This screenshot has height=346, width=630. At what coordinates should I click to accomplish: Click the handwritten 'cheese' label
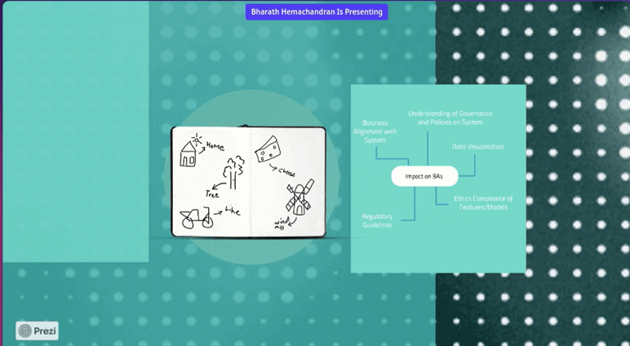pyautogui.click(x=287, y=171)
